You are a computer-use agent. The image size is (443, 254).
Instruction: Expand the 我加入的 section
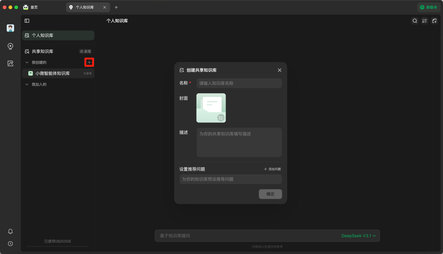pyautogui.click(x=27, y=85)
